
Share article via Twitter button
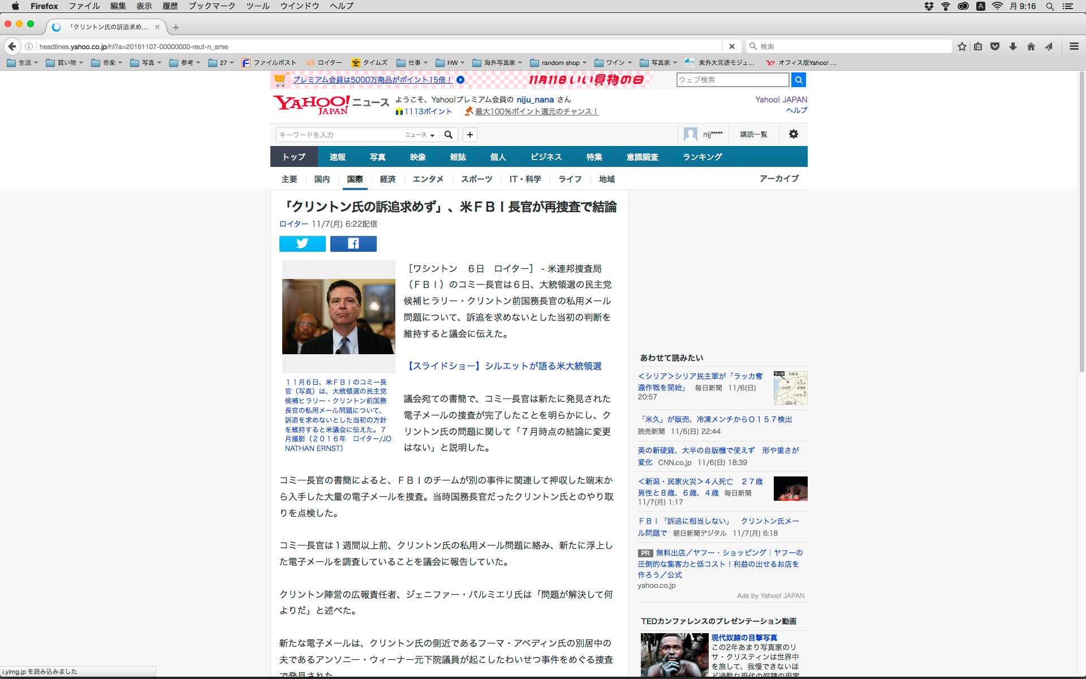(302, 244)
